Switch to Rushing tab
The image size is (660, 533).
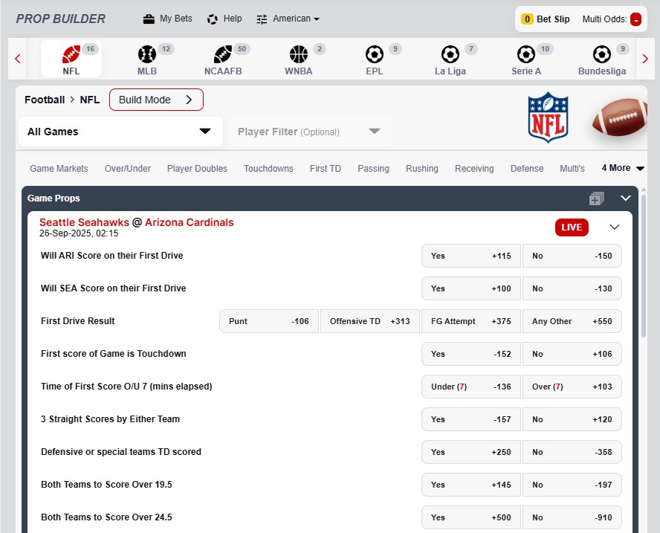(421, 169)
